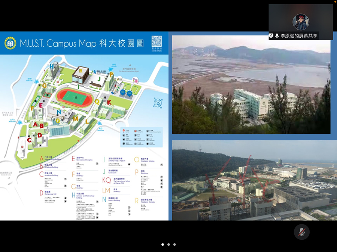337x252 pixels.
Task: Switch to the second page dot indicator
Action: tap(168, 245)
